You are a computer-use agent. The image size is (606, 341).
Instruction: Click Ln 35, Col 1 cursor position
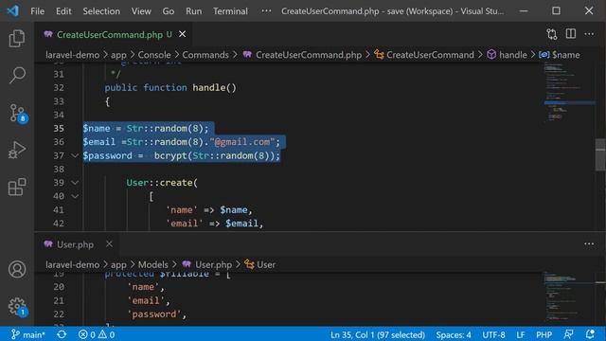(x=377, y=334)
